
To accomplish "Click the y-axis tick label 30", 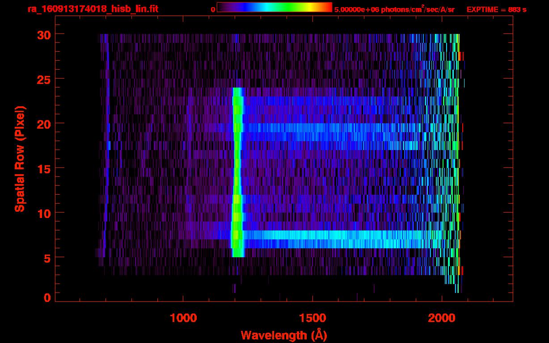I will 44,34.
